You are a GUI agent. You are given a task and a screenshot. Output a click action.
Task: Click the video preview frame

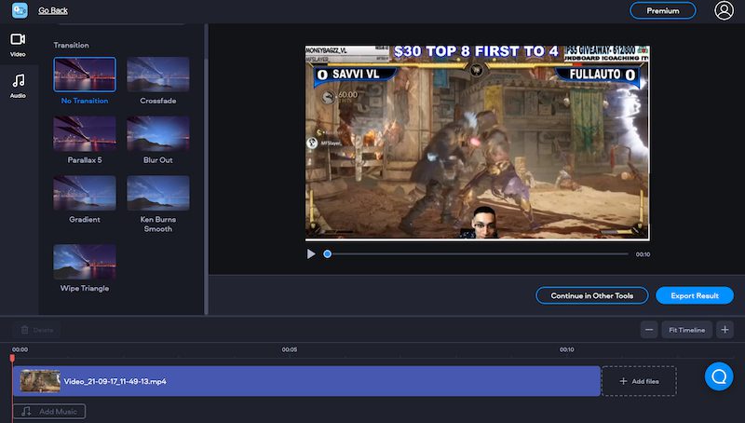[x=478, y=143]
